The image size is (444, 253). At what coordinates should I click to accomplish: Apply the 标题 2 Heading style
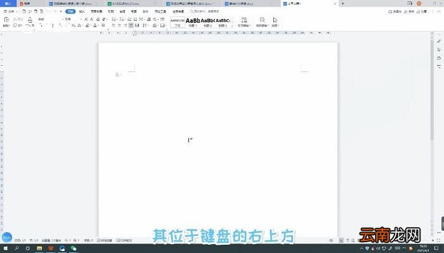[208, 22]
